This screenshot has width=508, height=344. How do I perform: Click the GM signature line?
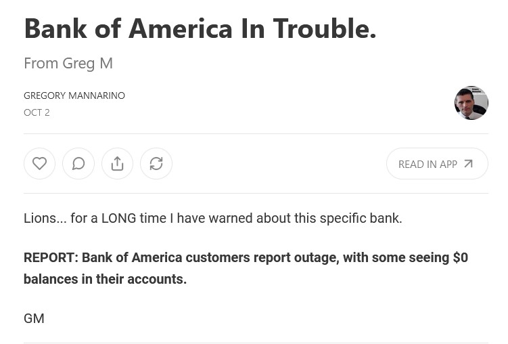pyautogui.click(x=34, y=318)
